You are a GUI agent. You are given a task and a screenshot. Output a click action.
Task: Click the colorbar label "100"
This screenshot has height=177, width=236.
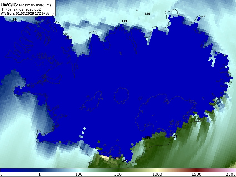tap(79, 174)
